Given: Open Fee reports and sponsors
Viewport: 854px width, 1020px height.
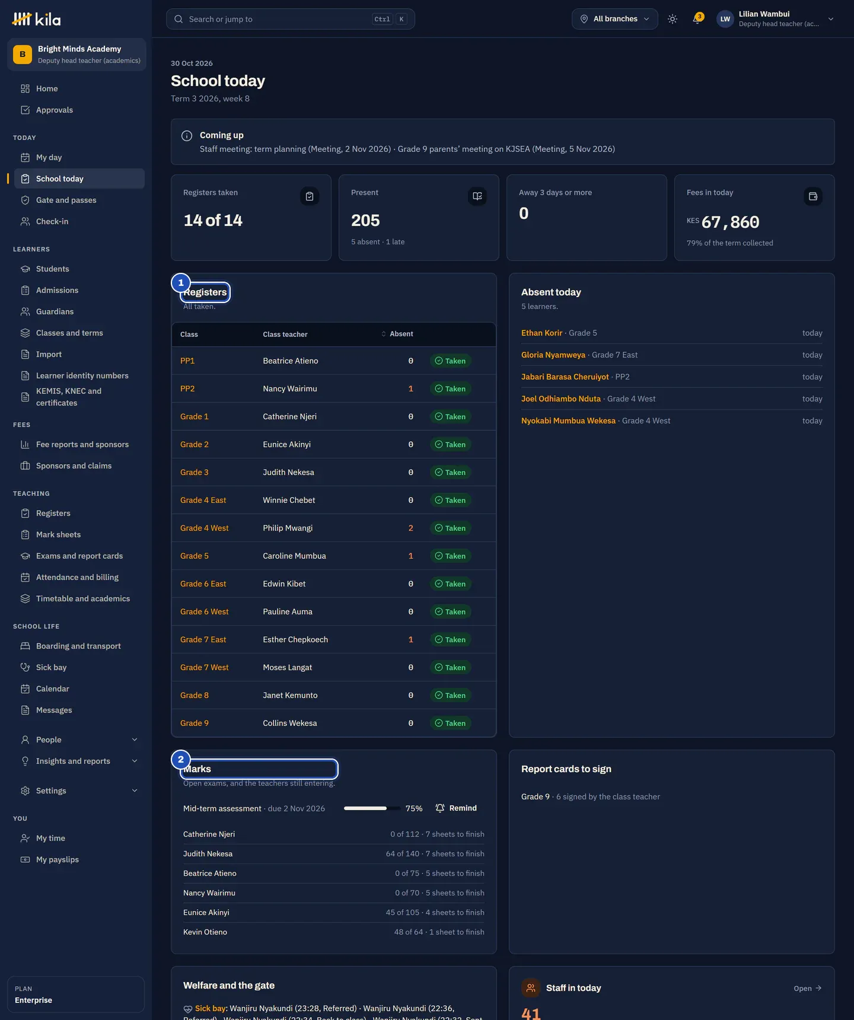Looking at the screenshot, I should click(x=79, y=444).
